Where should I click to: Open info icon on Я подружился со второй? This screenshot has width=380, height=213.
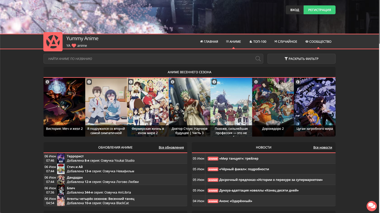89,82
